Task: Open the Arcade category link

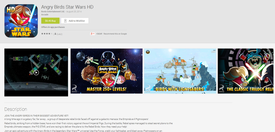Action: 45,14
